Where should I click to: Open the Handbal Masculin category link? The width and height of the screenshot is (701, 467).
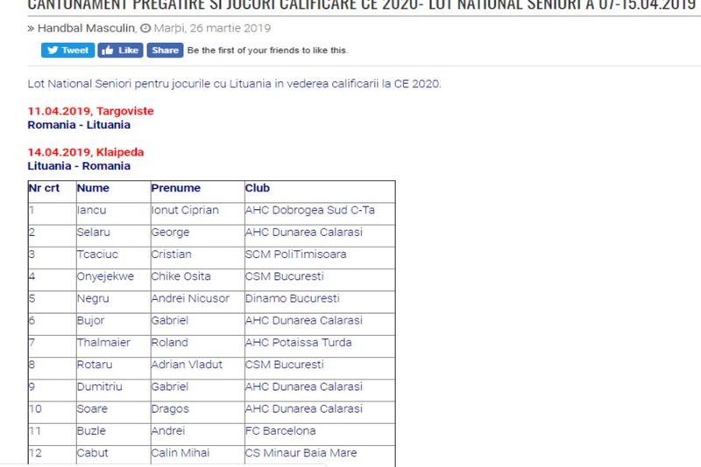coord(87,28)
